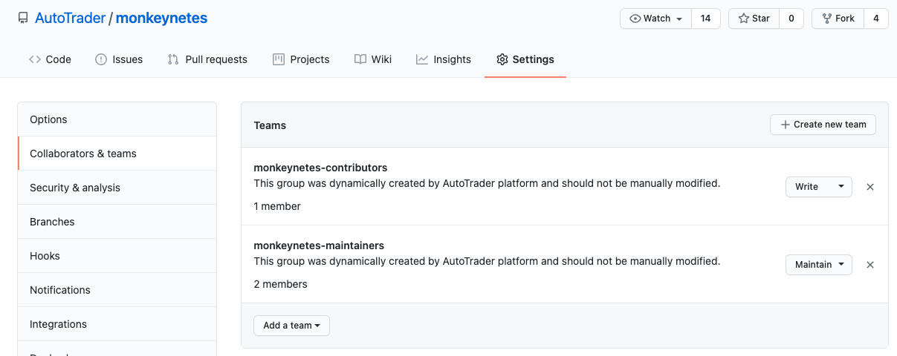The width and height of the screenshot is (897, 356).
Task: Click the 2 members text
Action: tap(280, 284)
